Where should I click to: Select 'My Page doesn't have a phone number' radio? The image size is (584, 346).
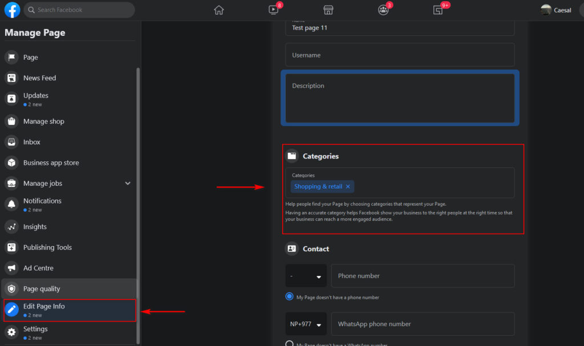(x=289, y=296)
